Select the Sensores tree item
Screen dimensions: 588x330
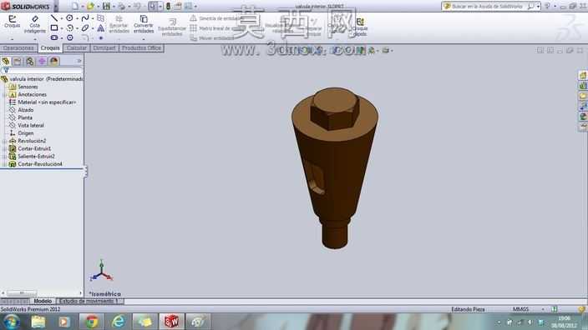(x=28, y=87)
